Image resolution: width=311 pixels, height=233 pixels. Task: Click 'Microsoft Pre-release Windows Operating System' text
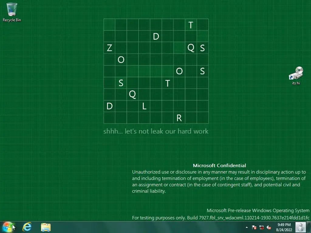point(258,211)
